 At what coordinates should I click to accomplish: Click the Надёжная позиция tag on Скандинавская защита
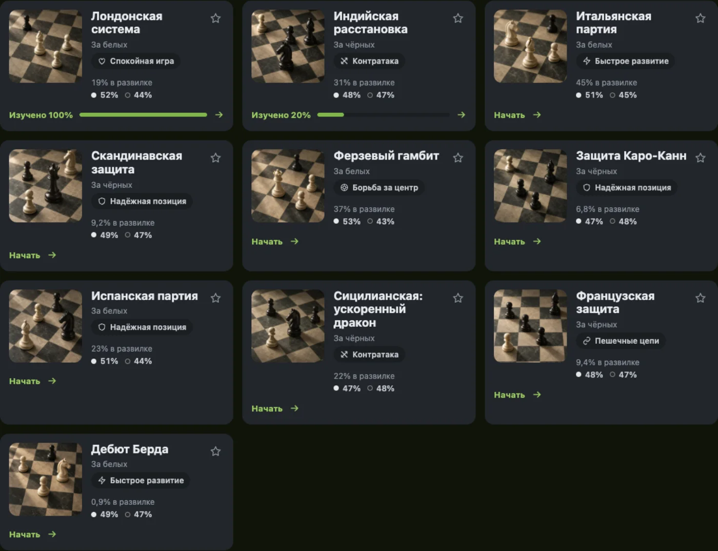pyautogui.click(x=142, y=201)
